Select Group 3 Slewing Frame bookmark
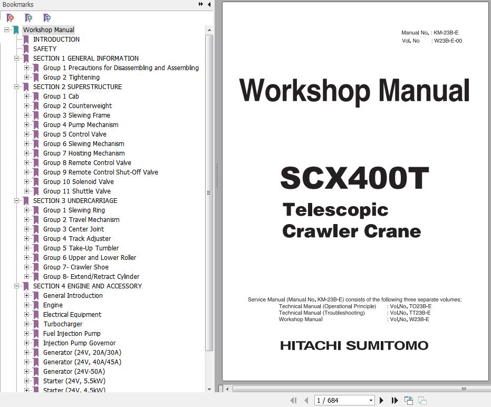 coord(76,115)
